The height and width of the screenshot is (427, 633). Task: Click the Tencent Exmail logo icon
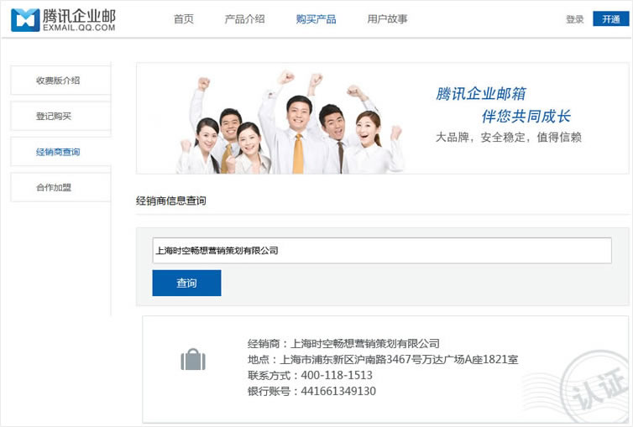pos(25,20)
